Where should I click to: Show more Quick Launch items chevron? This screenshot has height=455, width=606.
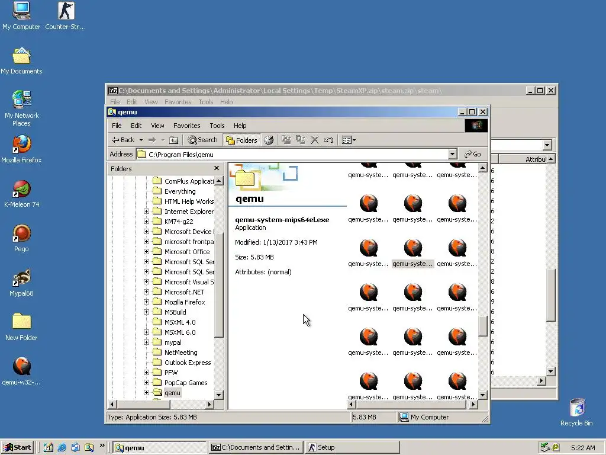[x=102, y=446]
